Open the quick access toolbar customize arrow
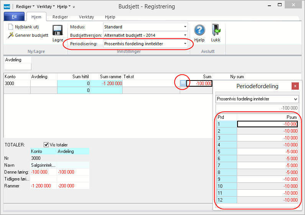The width and height of the screenshot is (305, 215). pyautogui.click(x=74, y=7)
